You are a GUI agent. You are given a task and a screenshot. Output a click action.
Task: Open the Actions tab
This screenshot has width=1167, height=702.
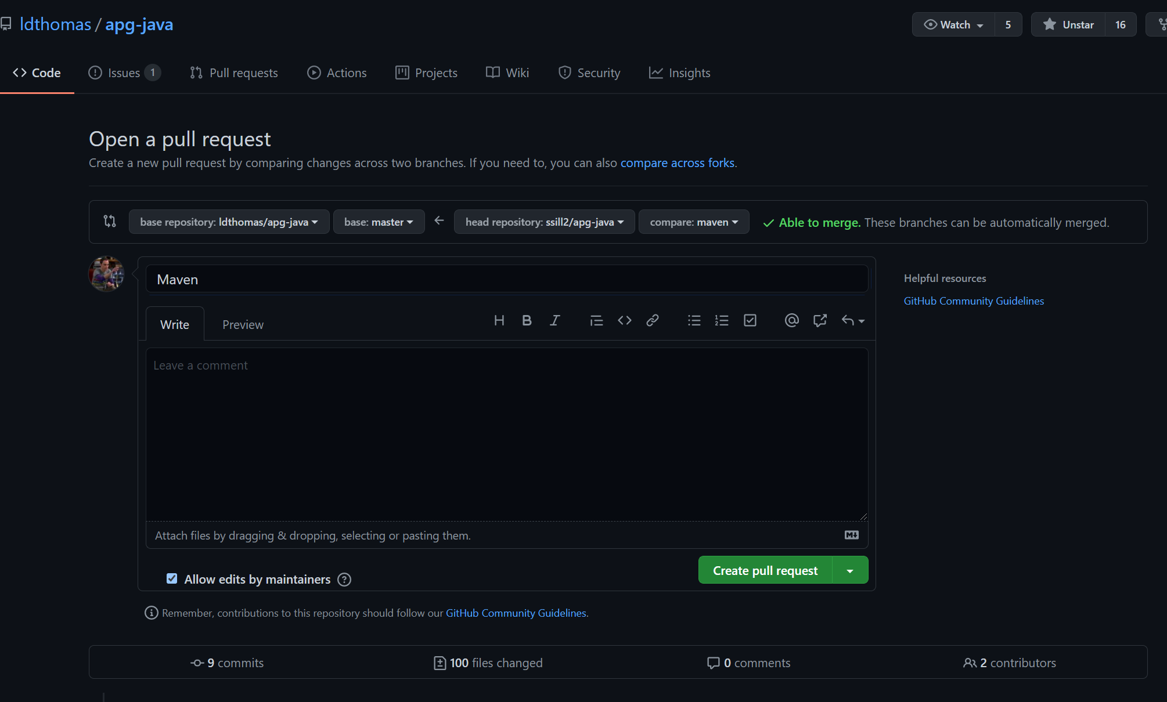(337, 73)
